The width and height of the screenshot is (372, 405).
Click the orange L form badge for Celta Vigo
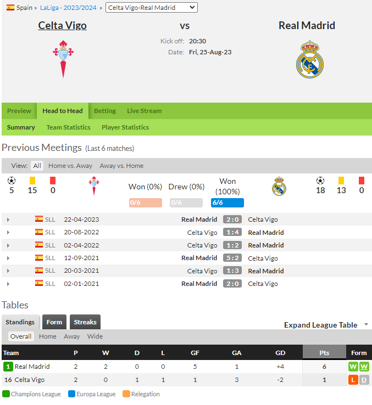(x=353, y=380)
